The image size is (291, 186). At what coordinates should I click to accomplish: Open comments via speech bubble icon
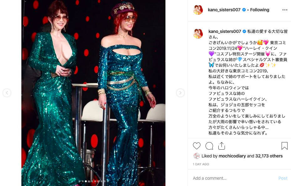209,146
